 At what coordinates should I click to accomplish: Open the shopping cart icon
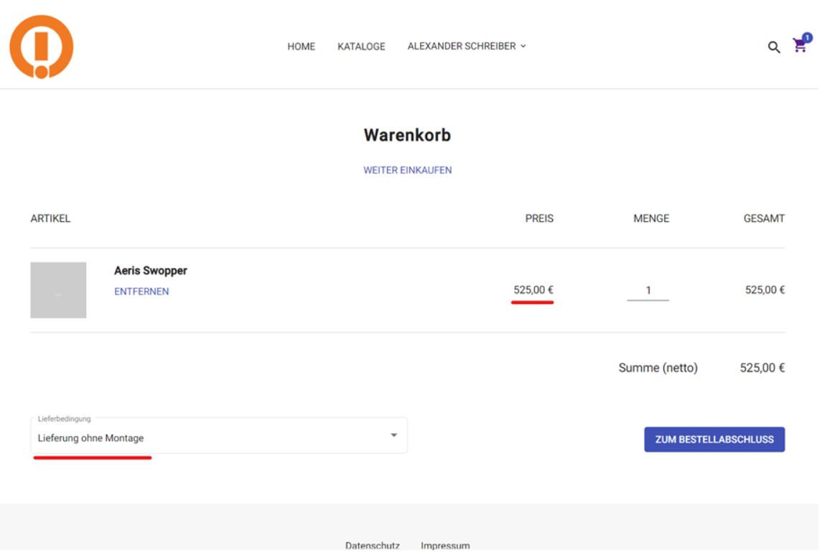[801, 44]
